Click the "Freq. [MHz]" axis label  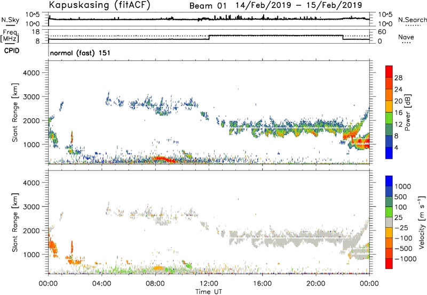click(x=10, y=36)
